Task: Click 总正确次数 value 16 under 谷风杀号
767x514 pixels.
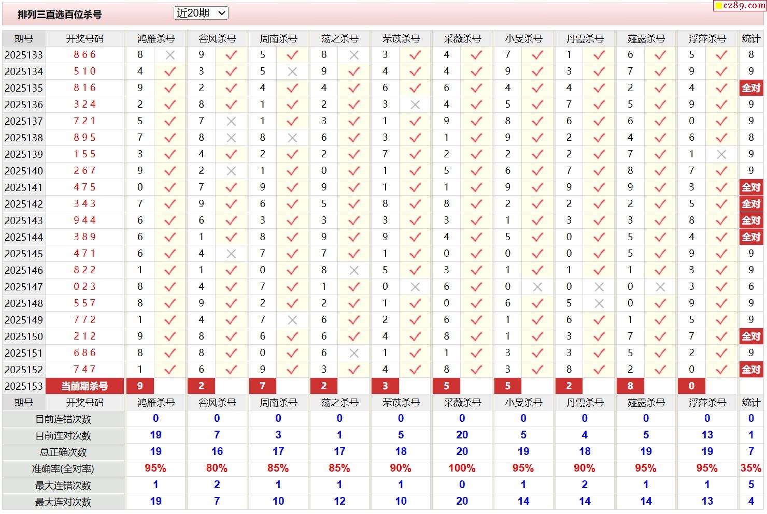Action: [x=217, y=452]
